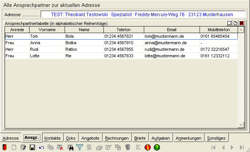250x152 pixels.
Task: Undo changes with the blue arrow icon
Action: pyautogui.click(x=42, y=147)
